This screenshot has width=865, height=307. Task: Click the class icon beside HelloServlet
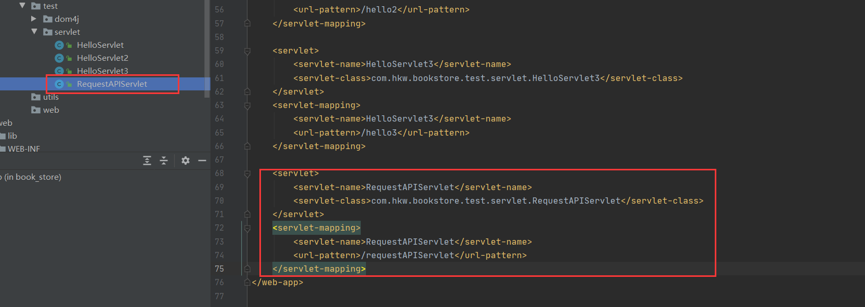click(59, 45)
